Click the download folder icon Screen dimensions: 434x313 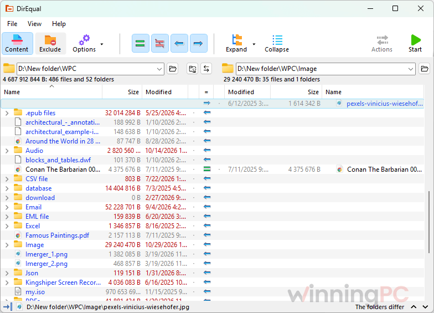pyautogui.click(x=18, y=197)
